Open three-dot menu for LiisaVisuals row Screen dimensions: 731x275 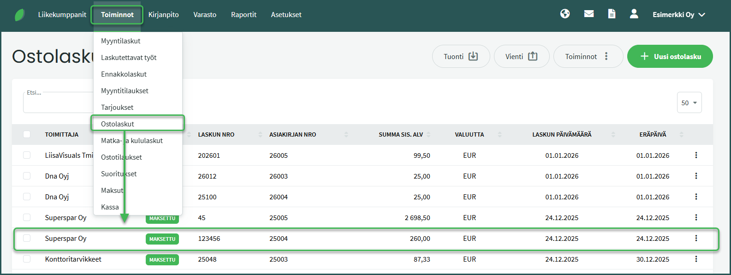point(696,155)
